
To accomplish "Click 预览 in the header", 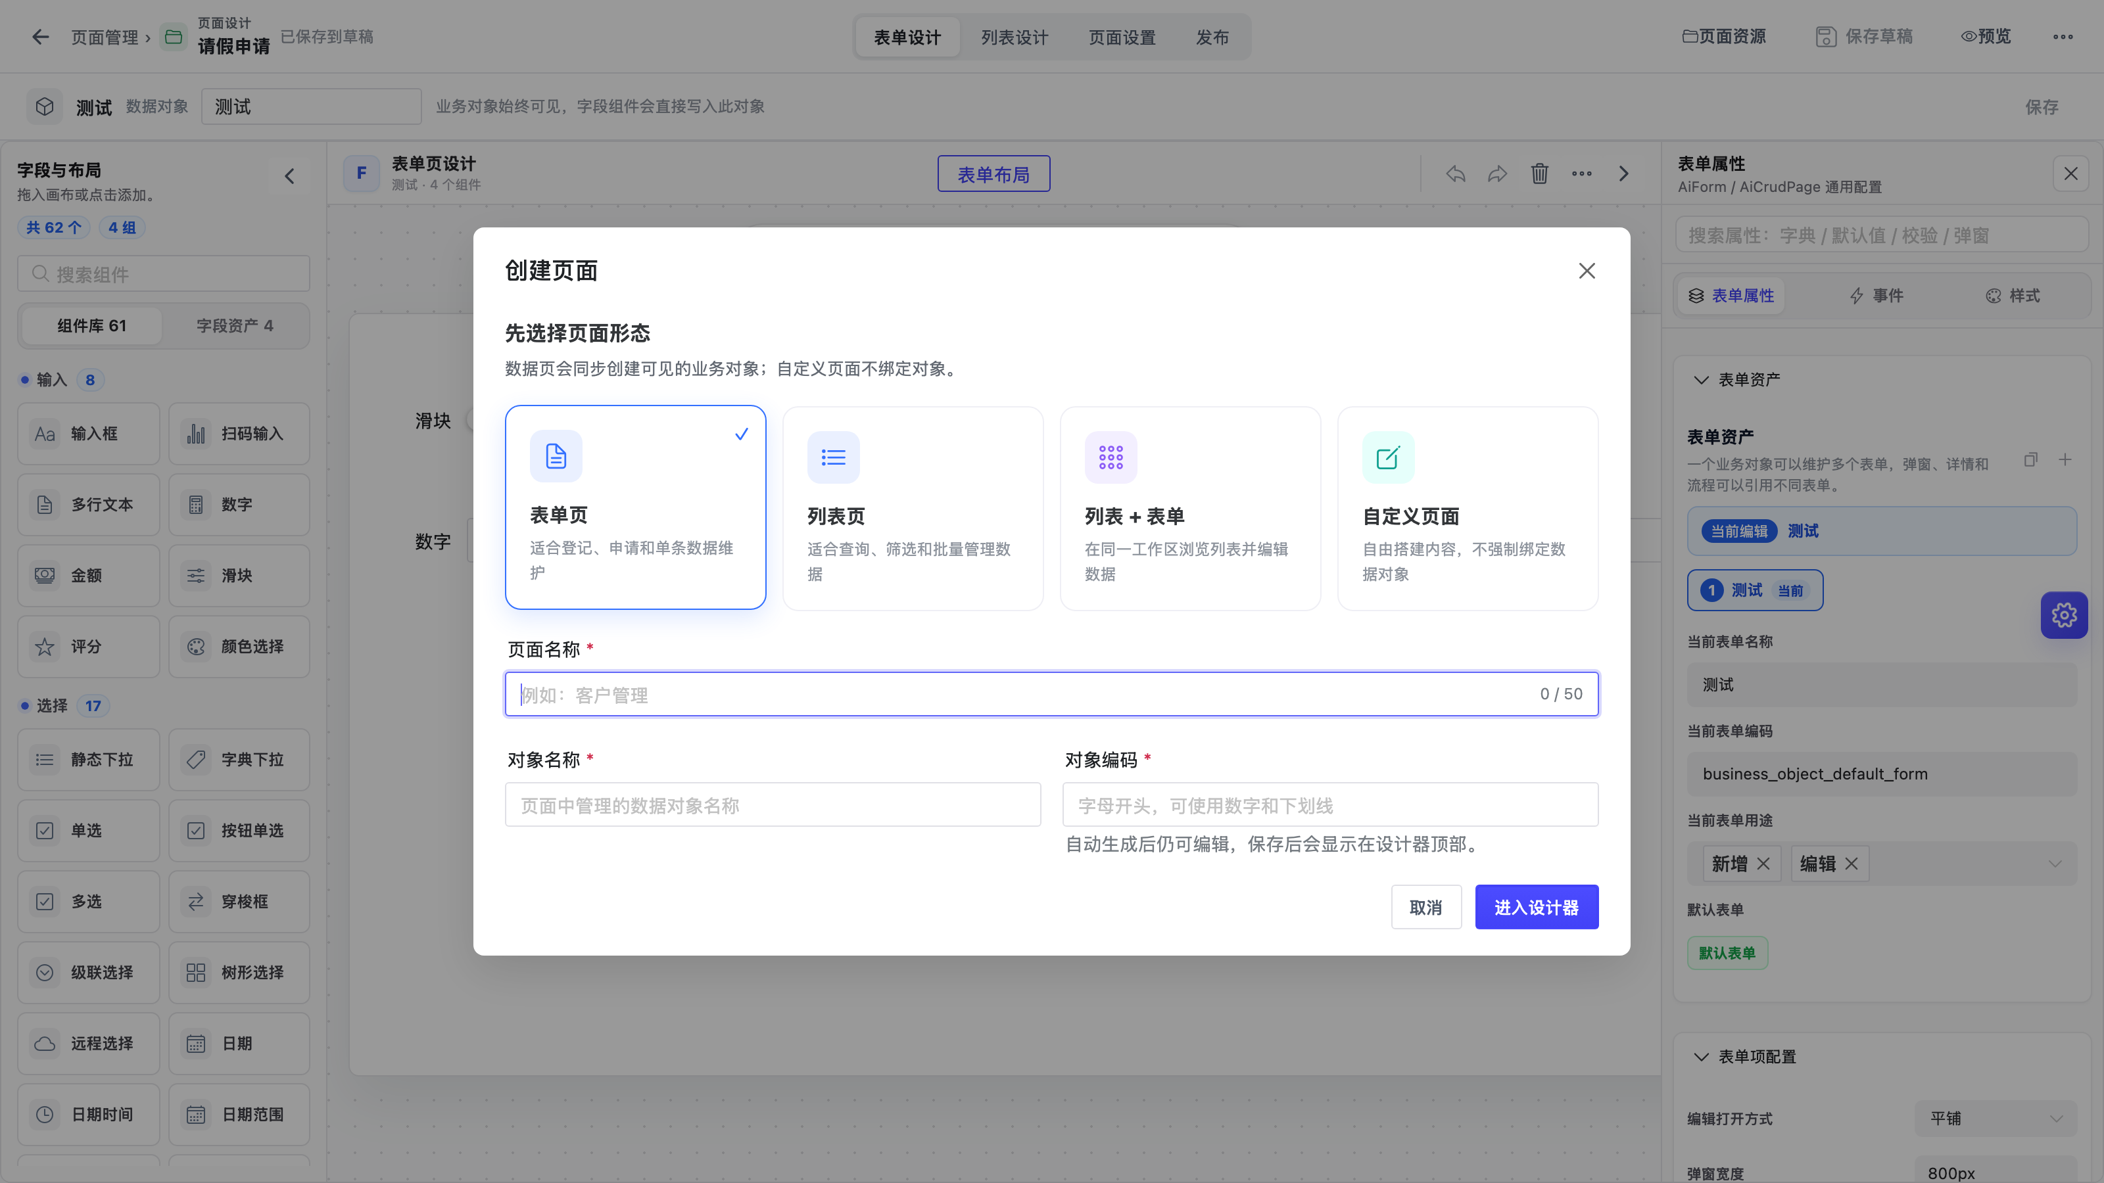I will tap(1986, 37).
